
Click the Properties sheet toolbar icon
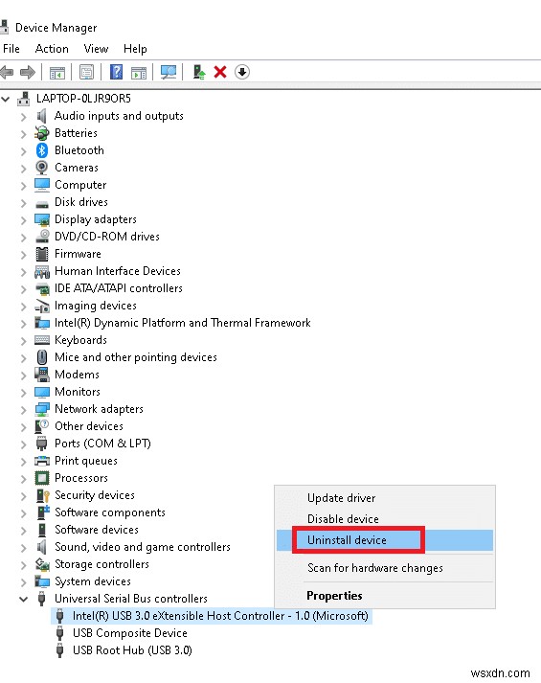click(x=86, y=72)
